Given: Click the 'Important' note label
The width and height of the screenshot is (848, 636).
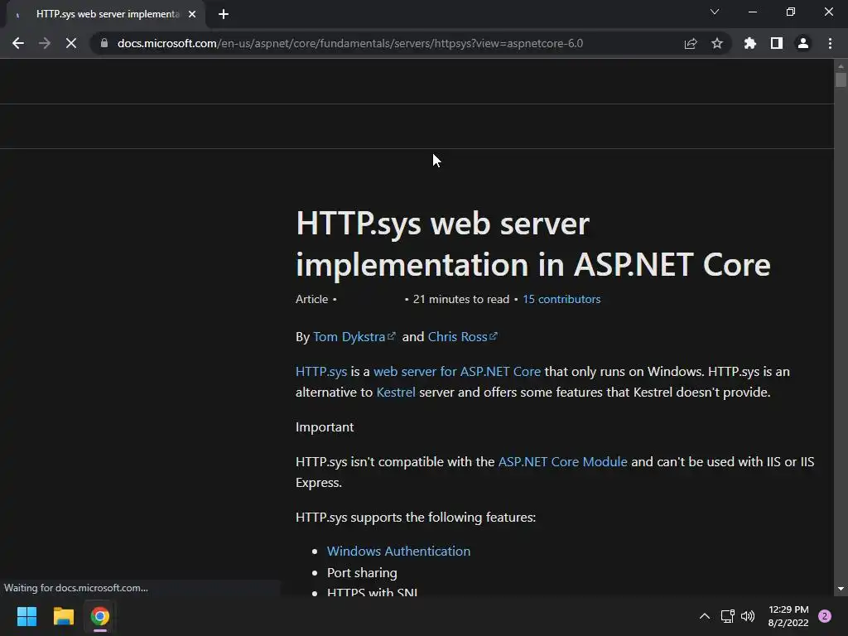Looking at the screenshot, I should 325,427.
